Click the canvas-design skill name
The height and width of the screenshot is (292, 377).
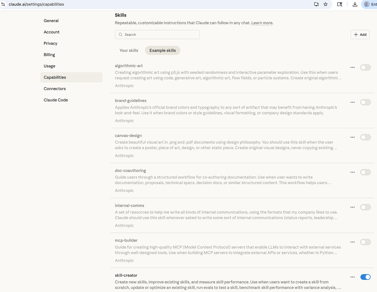(x=128, y=136)
